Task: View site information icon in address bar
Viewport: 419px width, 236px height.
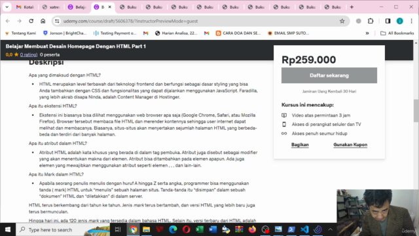Action: 57,21
